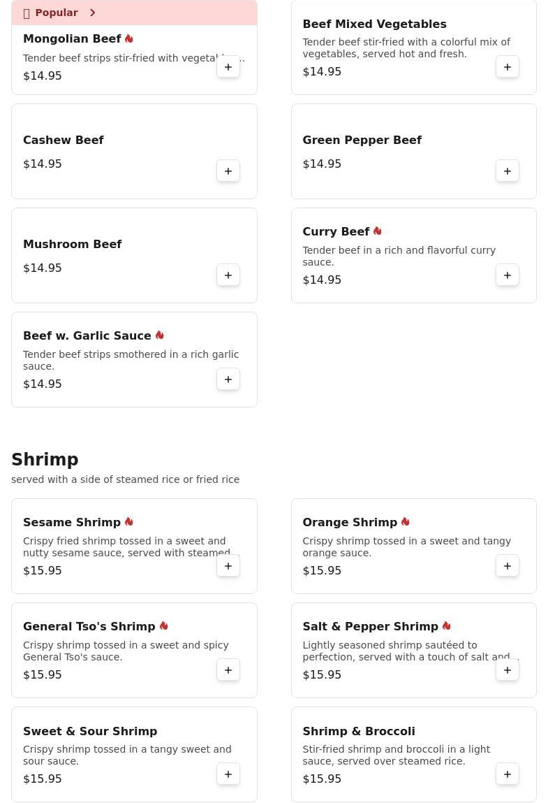This screenshot has height=803, width=548.
Task: Click plus for General Tso's Shrimp
Action: (228, 670)
